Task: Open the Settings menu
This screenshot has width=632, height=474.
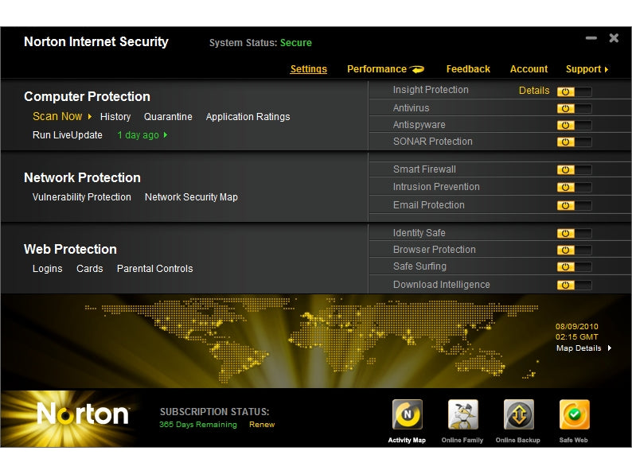Action: click(308, 69)
